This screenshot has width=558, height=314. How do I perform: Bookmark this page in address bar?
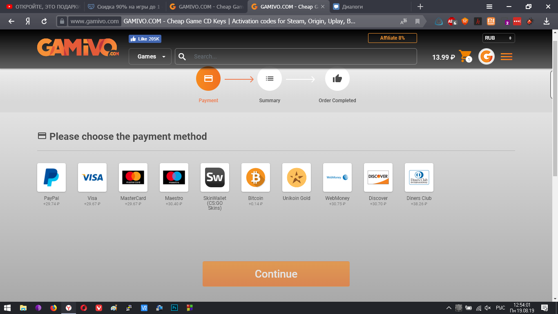[x=417, y=21]
